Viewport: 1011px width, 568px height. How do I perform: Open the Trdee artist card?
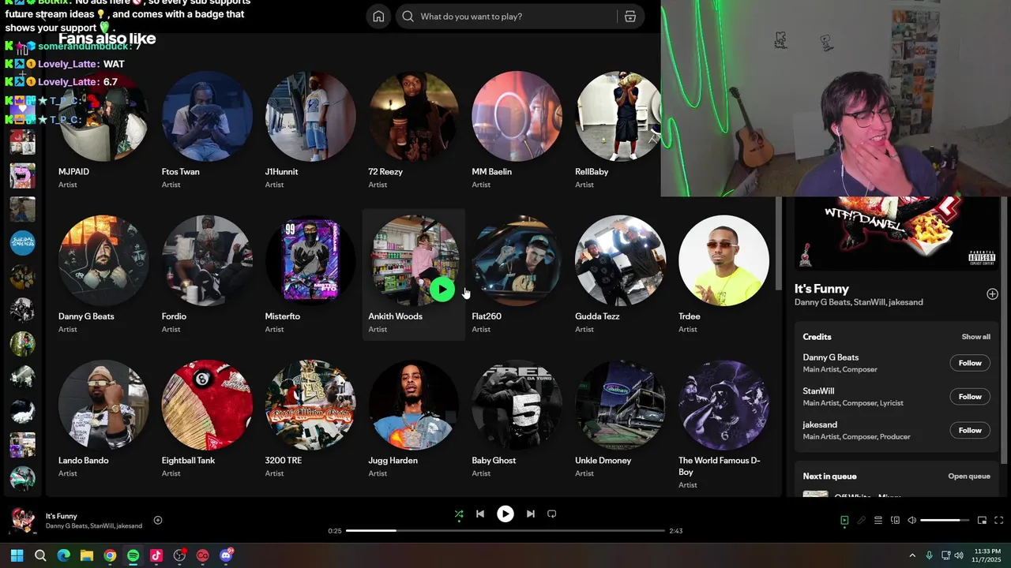click(x=724, y=275)
